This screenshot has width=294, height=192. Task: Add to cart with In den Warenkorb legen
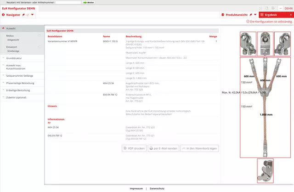(199, 148)
